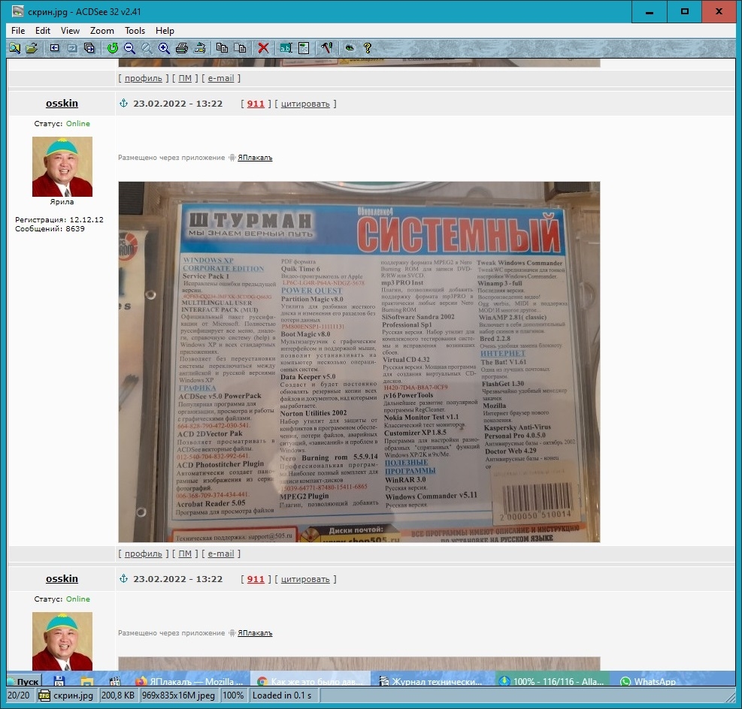Open the Help menu
Image resolution: width=742 pixels, height=709 pixels.
coord(165,31)
